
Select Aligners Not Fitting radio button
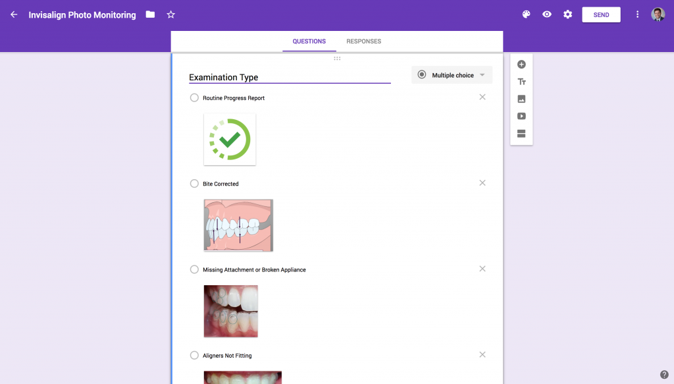[x=194, y=355]
